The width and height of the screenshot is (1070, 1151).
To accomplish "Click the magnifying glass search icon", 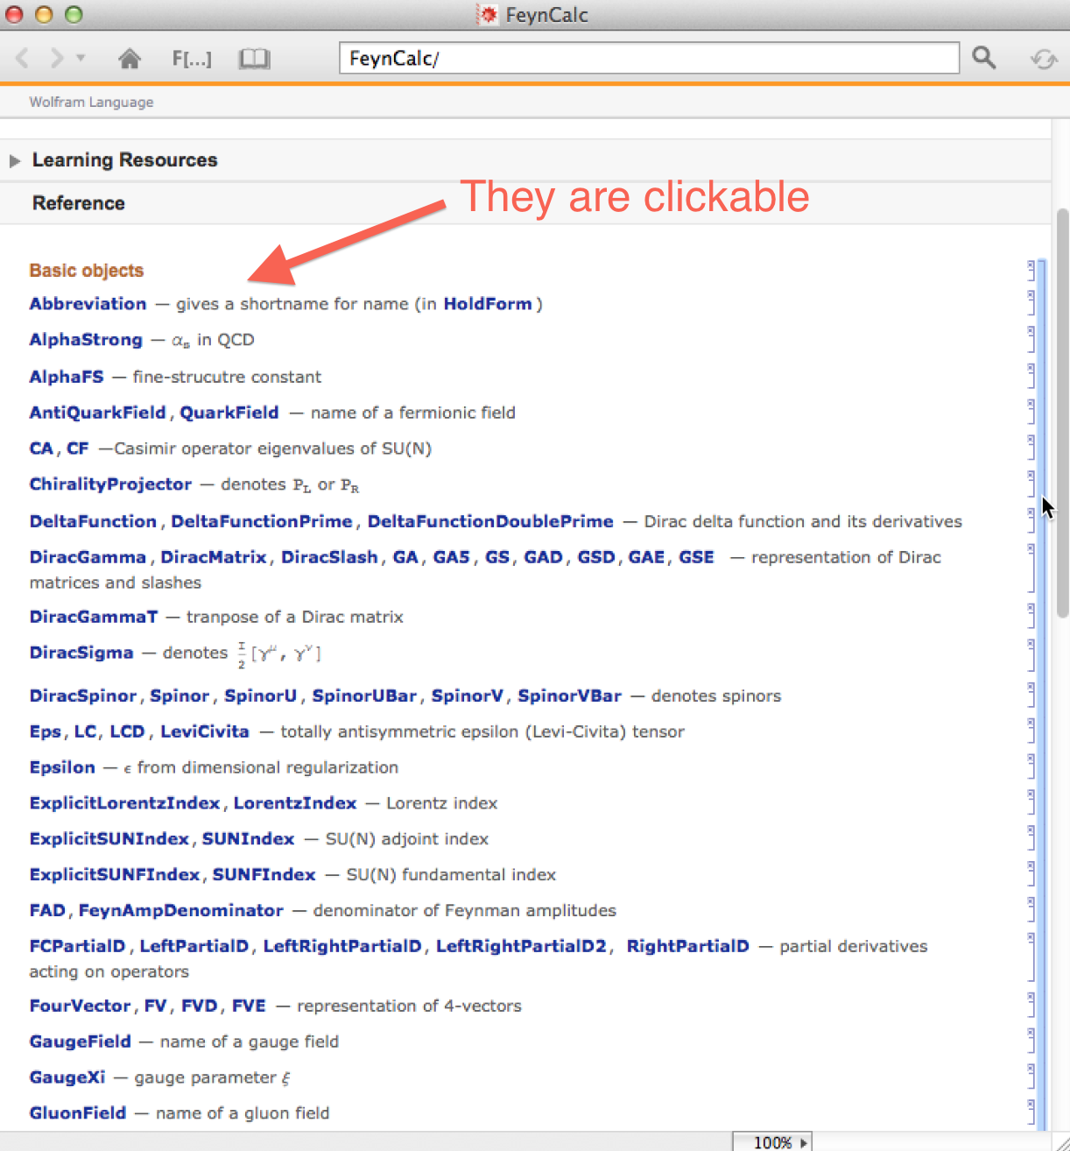I will 984,58.
